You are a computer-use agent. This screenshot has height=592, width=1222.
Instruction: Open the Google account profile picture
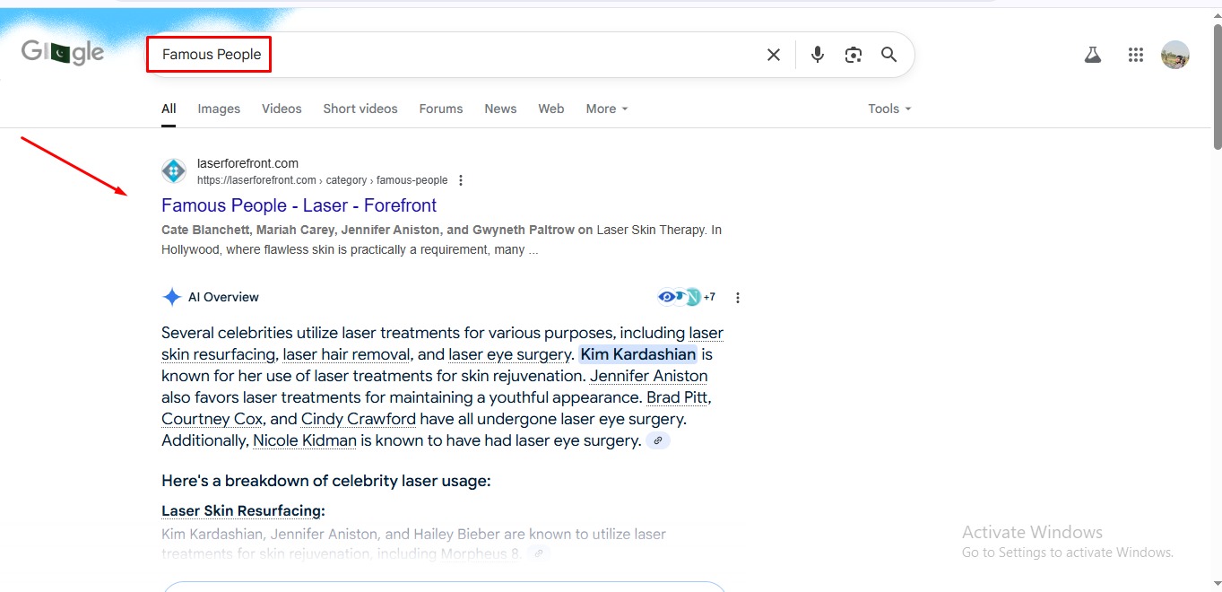click(1174, 55)
